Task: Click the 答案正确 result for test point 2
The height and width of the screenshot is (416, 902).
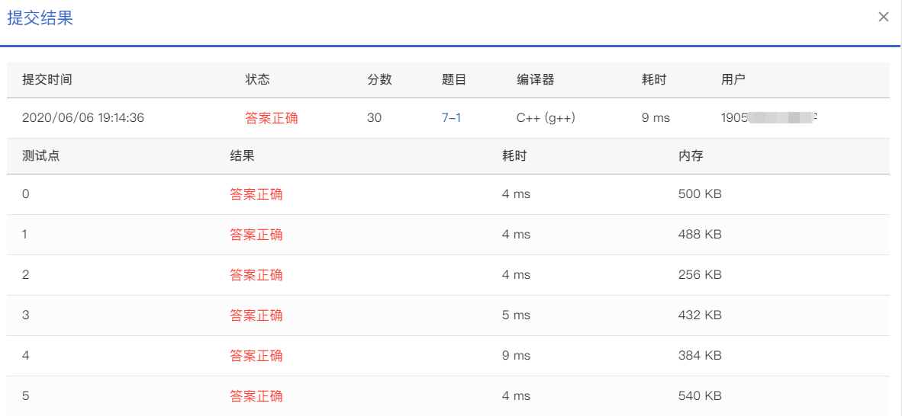Action: point(256,274)
